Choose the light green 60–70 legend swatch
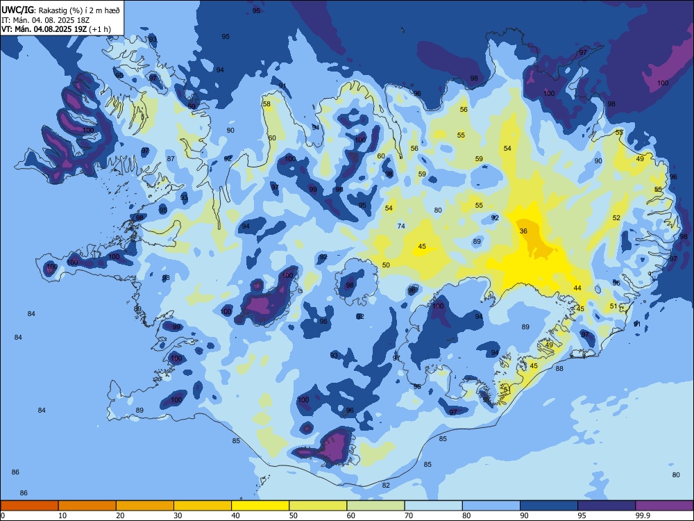Screen dimensions: 694x521 [375, 506]
